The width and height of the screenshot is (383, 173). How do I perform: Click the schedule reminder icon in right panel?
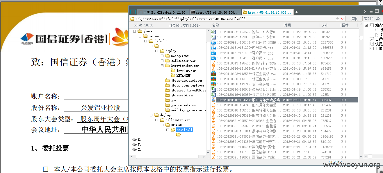point(371,39)
